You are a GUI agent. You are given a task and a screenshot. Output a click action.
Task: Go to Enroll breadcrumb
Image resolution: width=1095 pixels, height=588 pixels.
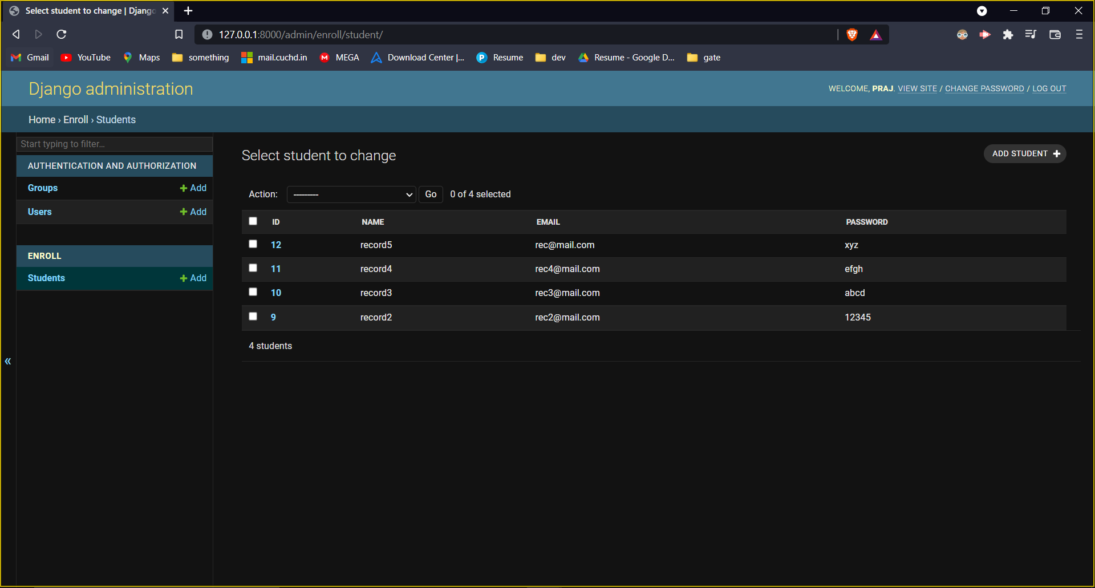pyautogui.click(x=76, y=120)
